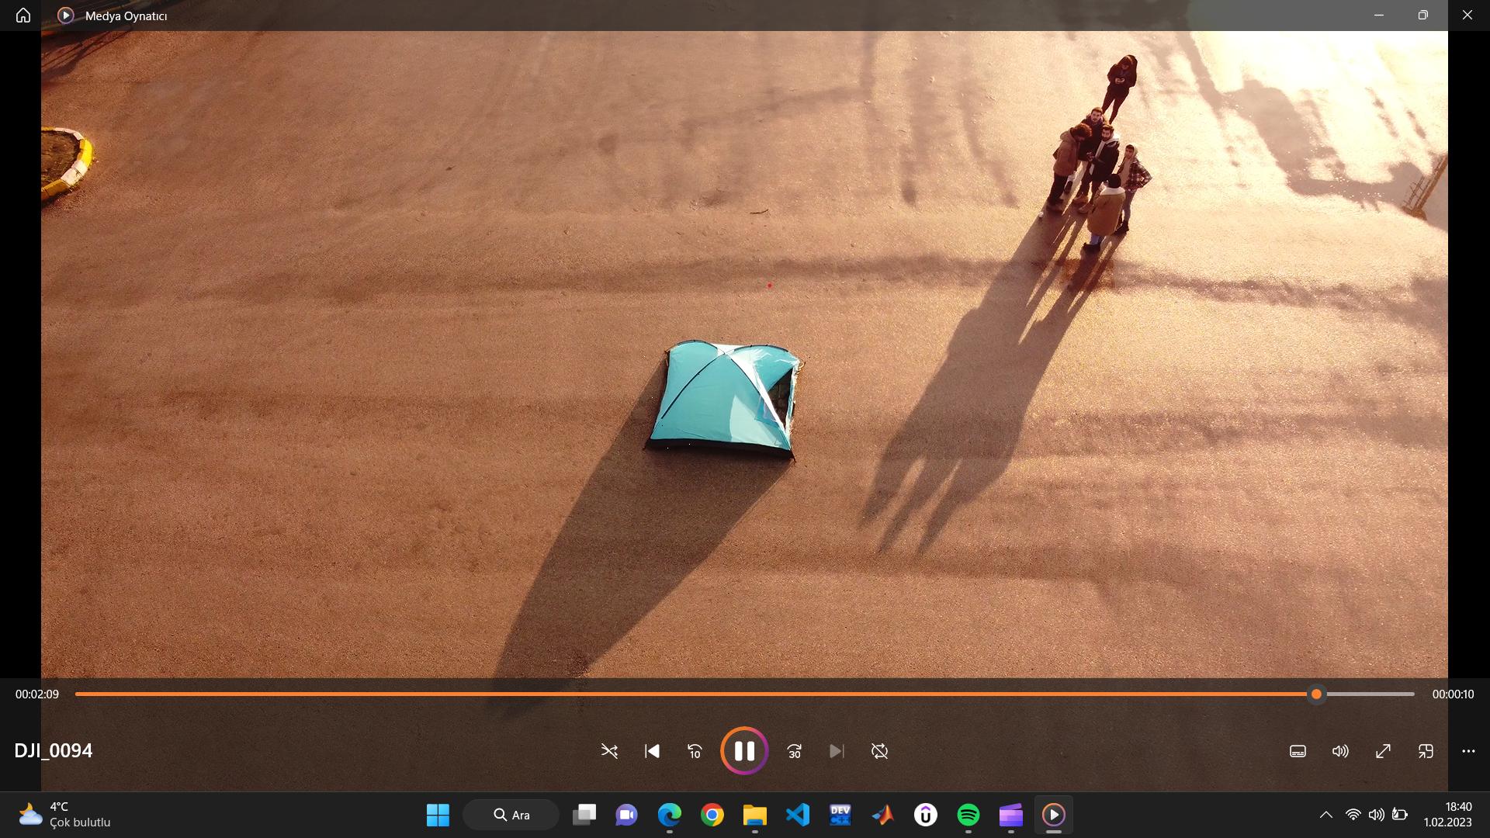Click the seek bar thumb
Screen dimensions: 1490x838
[1316, 694]
